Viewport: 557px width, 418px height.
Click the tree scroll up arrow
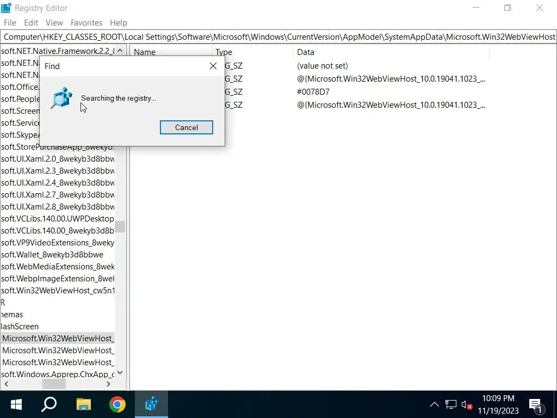pos(120,51)
